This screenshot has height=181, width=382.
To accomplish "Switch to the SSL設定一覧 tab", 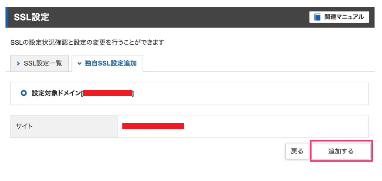I will [39, 63].
